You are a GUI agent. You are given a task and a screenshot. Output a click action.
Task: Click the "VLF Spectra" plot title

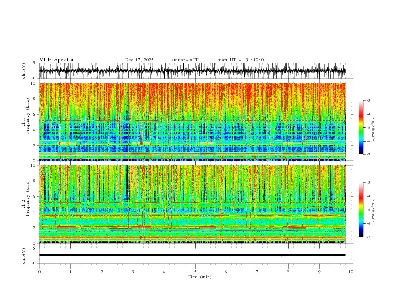click(x=56, y=60)
